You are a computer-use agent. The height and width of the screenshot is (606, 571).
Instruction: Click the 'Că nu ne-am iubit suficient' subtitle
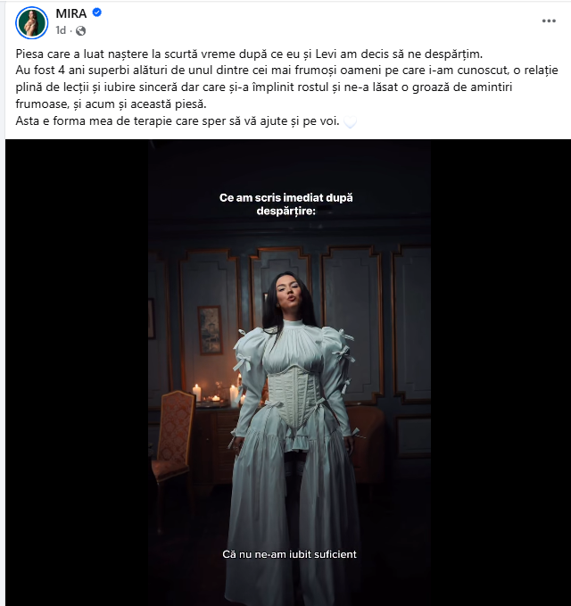tap(289, 554)
